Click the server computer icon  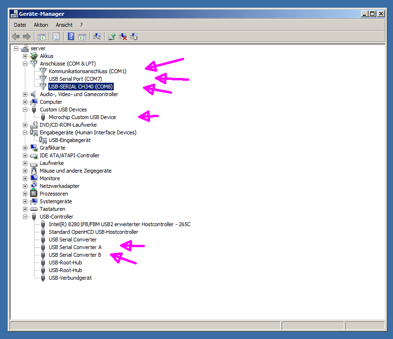coord(25,48)
